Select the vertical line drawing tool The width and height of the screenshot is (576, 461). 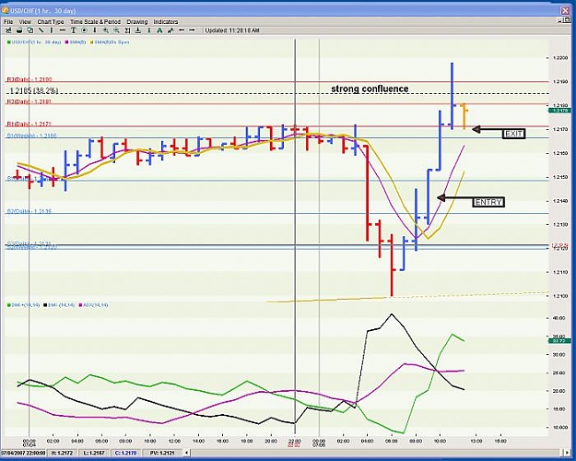pos(52,30)
